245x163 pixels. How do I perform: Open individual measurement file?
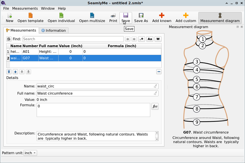pyautogui.click(x=61, y=18)
